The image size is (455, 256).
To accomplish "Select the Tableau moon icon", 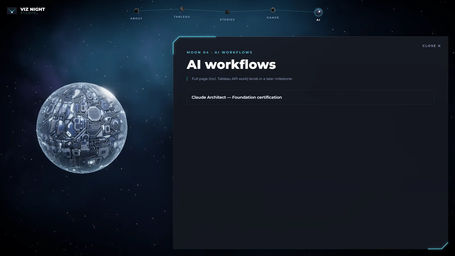I will pos(182,9).
